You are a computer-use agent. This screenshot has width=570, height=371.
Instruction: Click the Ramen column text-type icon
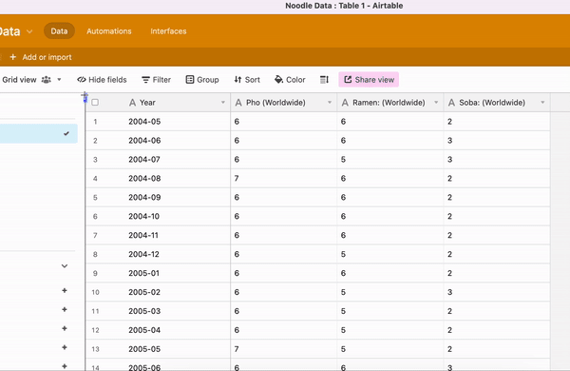tap(345, 103)
